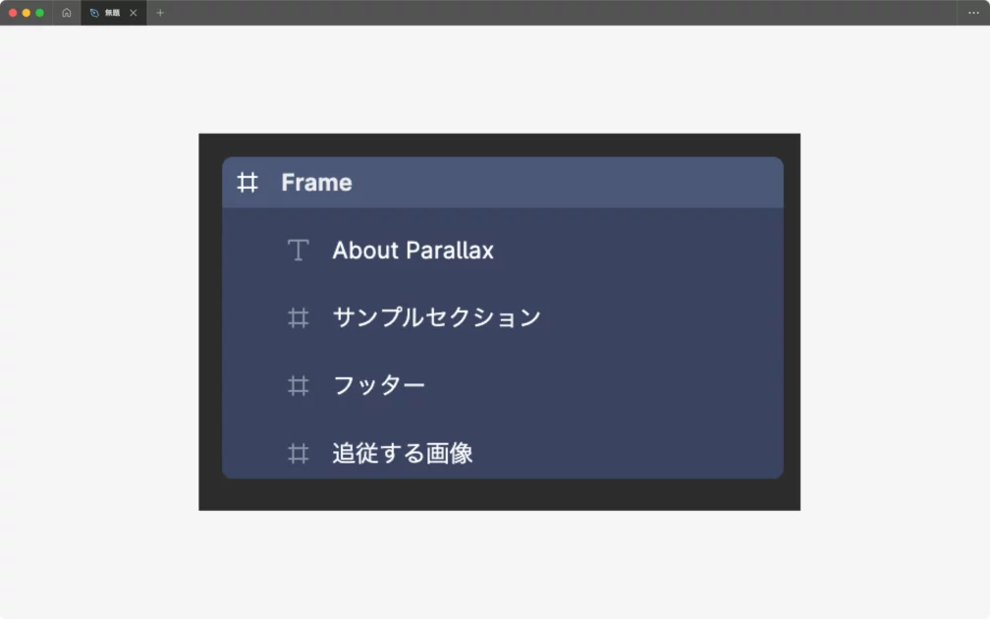Screen dimensions: 990x619
Task: Click the frame icon beside フッター
Action: point(298,386)
